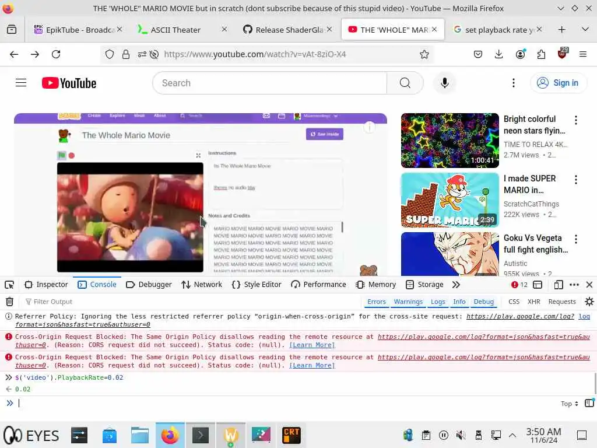Open the Network devtools tab
Image resolution: width=597 pixels, height=448 pixels.
pyautogui.click(x=202, y=285)
